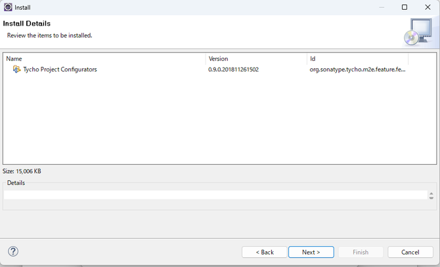Viewport: 440px width, 267px height.
Task: Click the Next > button
Action: click(311, 252)
